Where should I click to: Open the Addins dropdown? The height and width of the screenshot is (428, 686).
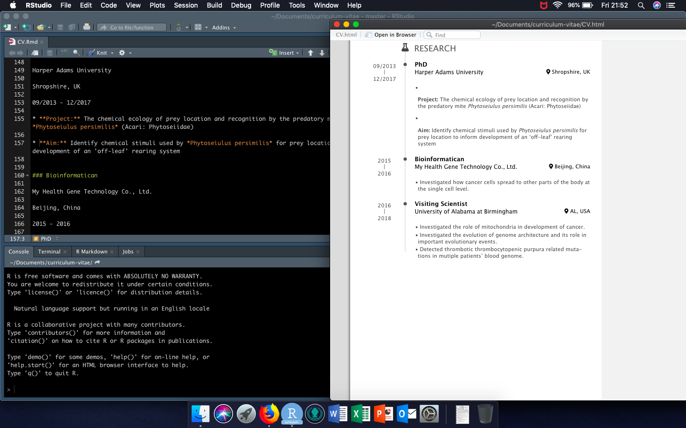click(224, 28)
